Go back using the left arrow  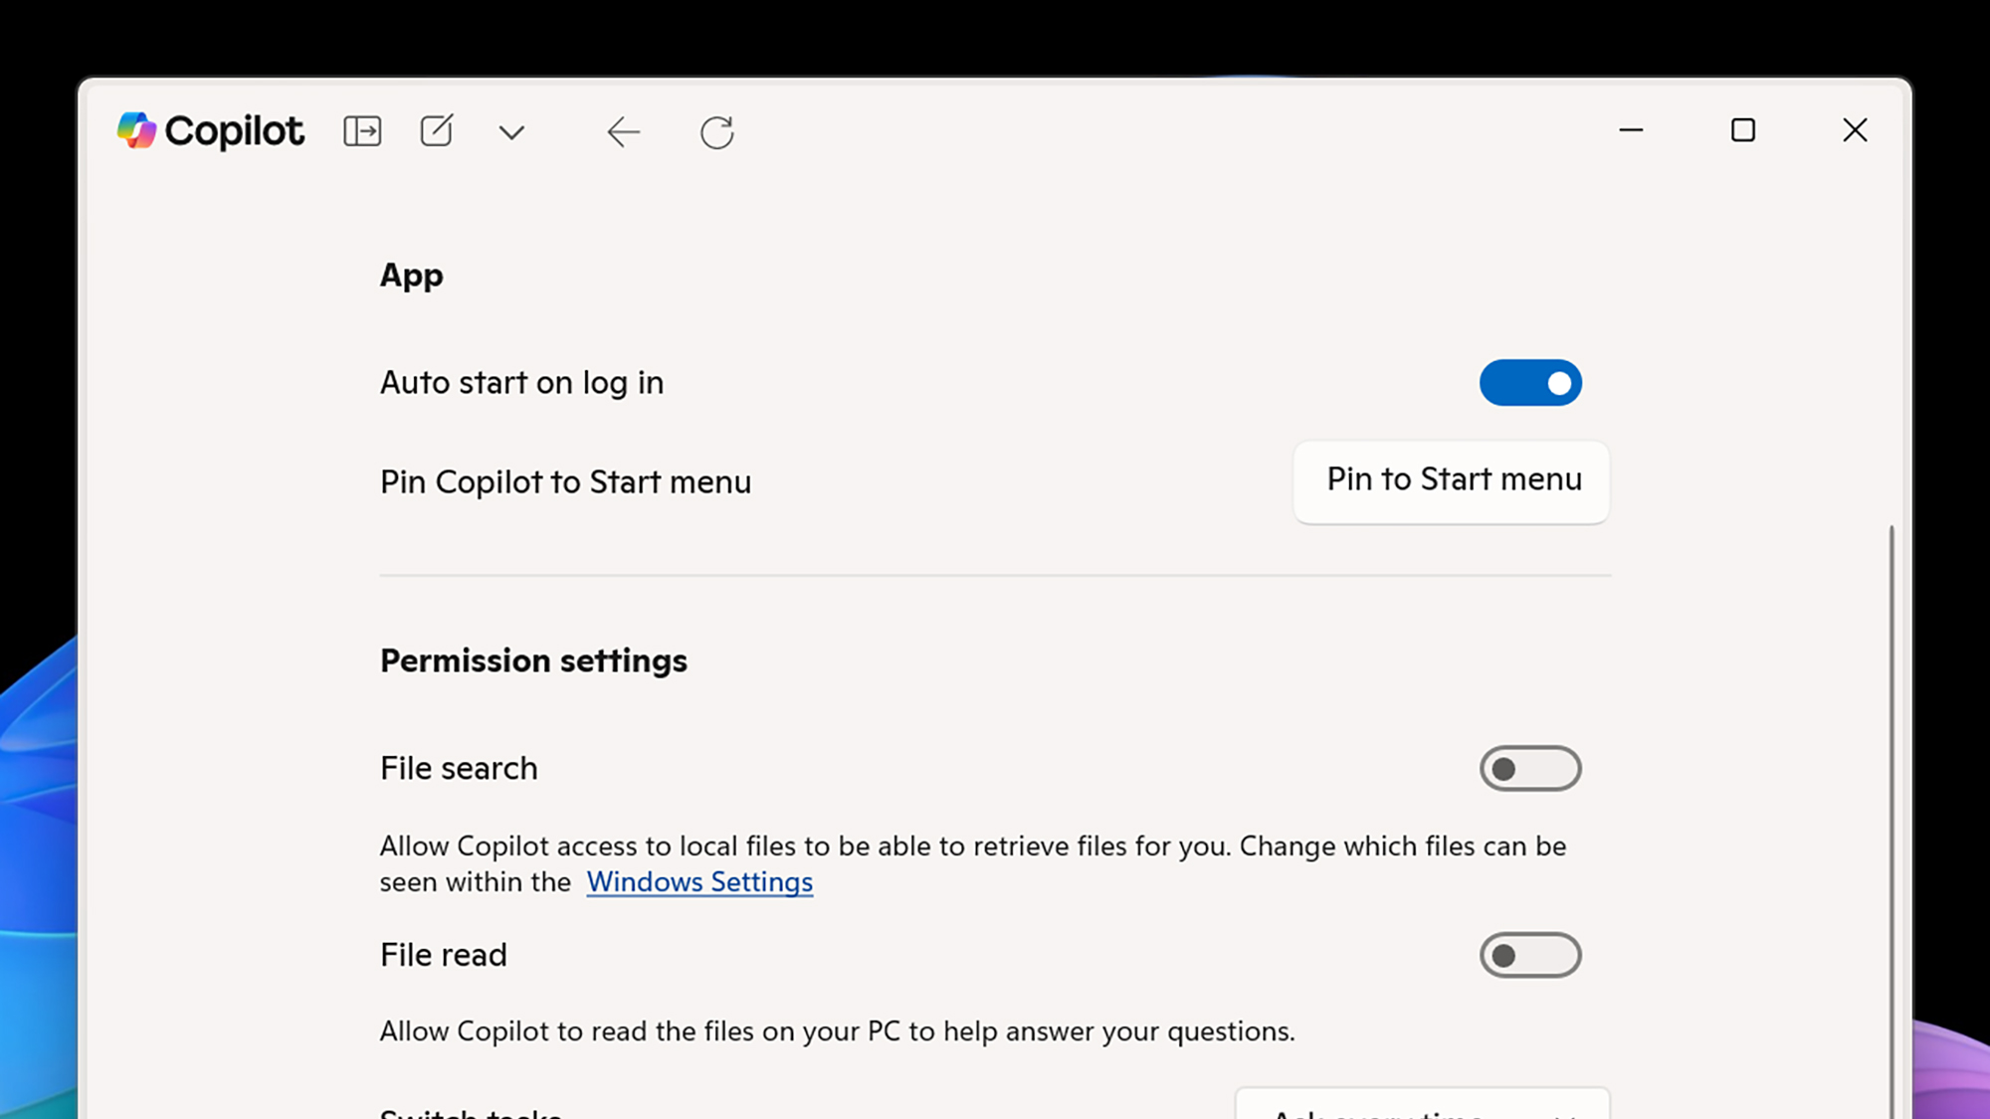(623, 131)
